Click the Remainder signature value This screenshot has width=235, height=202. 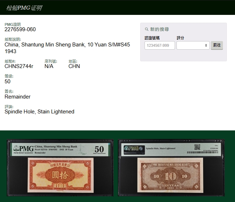[17, 97]
